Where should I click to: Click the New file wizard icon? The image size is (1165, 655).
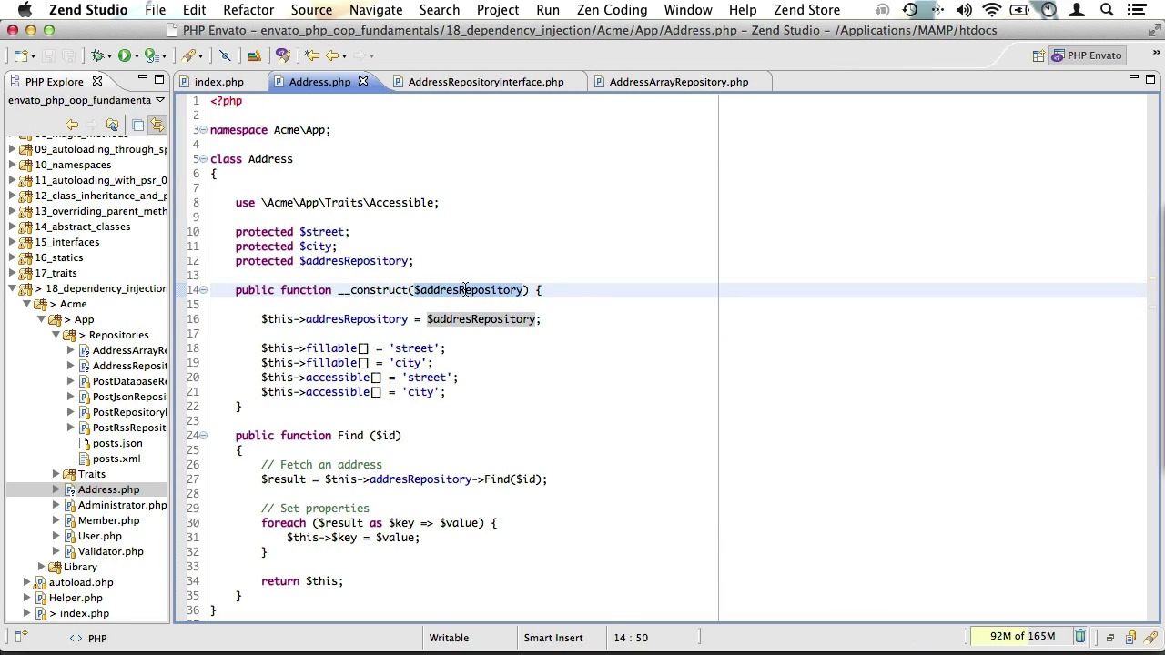20,55
